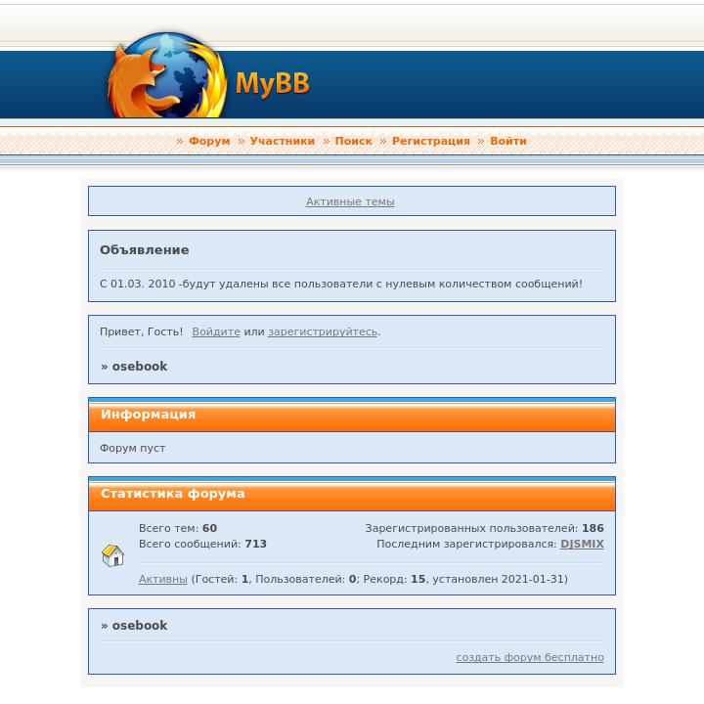Click the Объявление heading
704x704 pixels.
pyautogui.click(x=144, y=250)
